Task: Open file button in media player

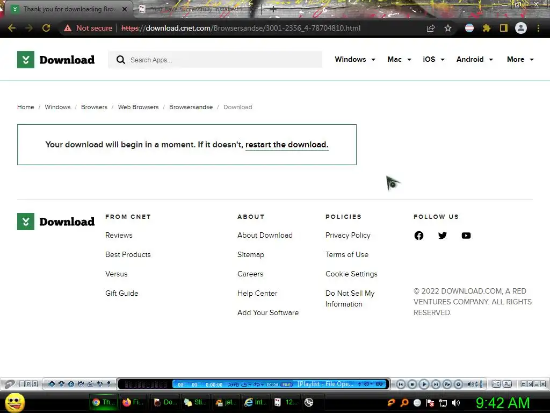Action: (x=447, y=384)
